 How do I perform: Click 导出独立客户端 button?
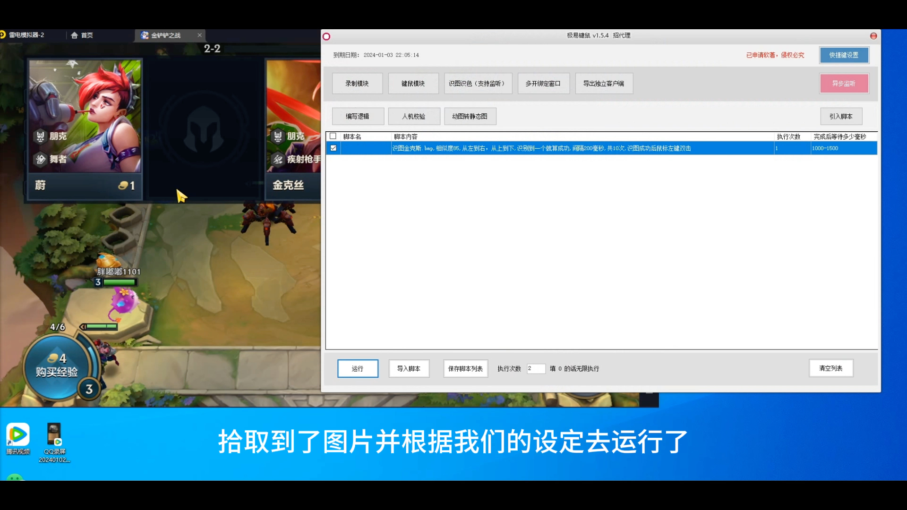[x=604, y=84]
